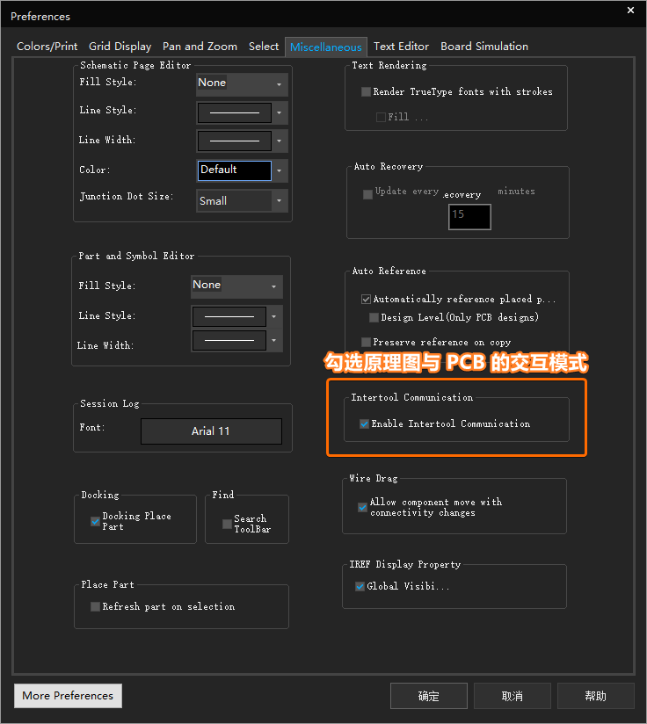
Task: Toggle Render TrueType fonts with strokes
Action: pyautogui.click(x=367, y=91)
